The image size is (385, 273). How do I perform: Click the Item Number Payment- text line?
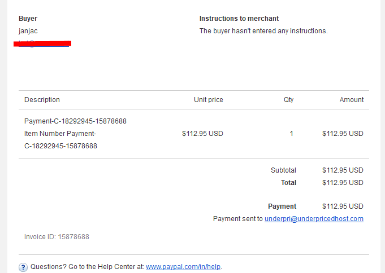(60, 134)
